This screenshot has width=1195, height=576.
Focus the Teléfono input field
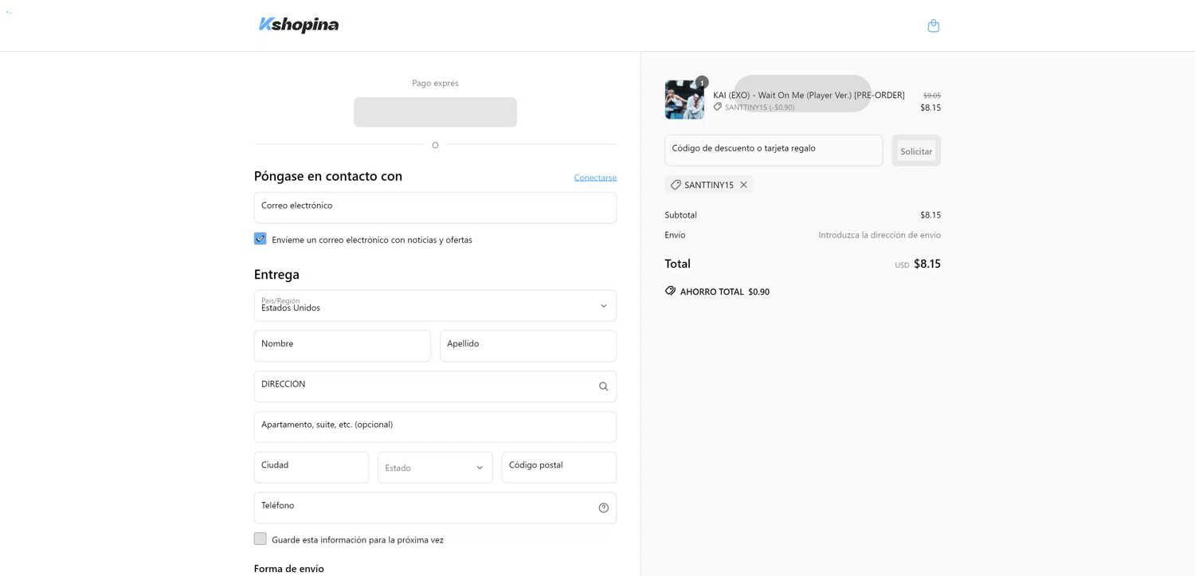coord(435,507)
